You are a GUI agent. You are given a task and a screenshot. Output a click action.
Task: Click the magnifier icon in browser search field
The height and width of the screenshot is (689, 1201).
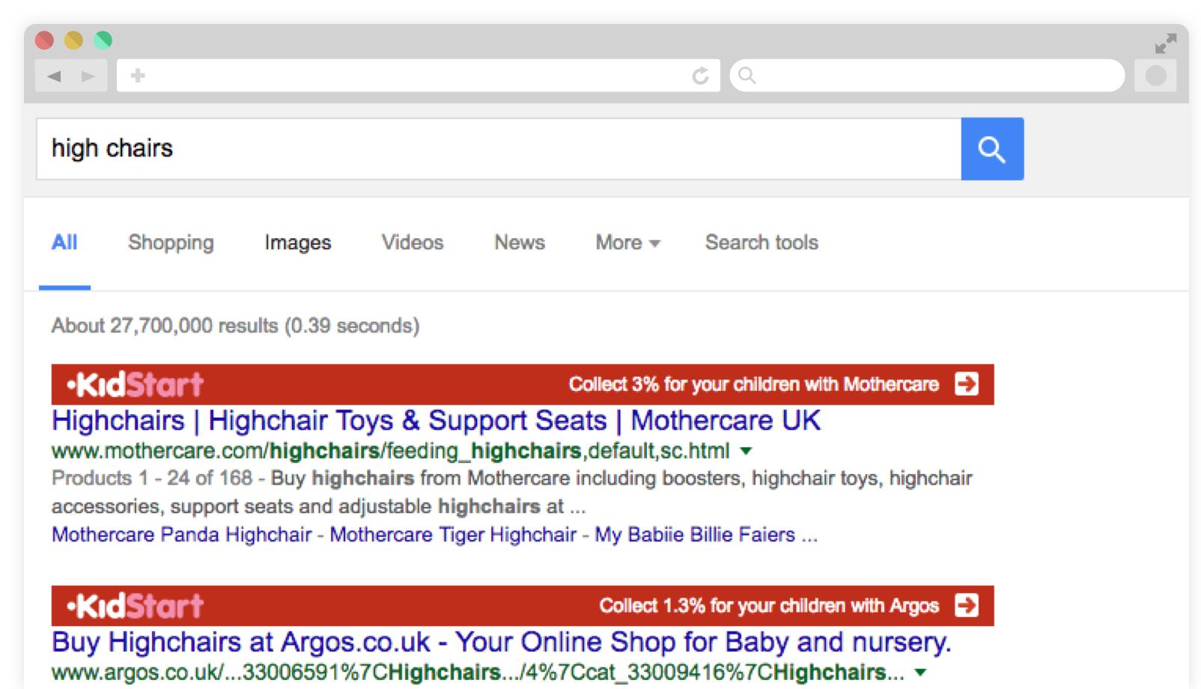[747, 75]
